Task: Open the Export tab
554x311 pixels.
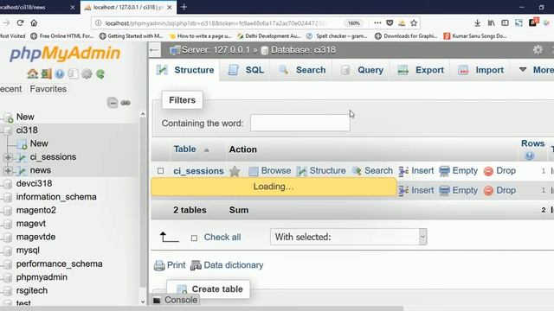Action: (x=421, y=70)
